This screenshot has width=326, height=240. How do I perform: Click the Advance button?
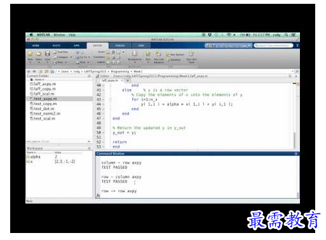coord(173,60)
